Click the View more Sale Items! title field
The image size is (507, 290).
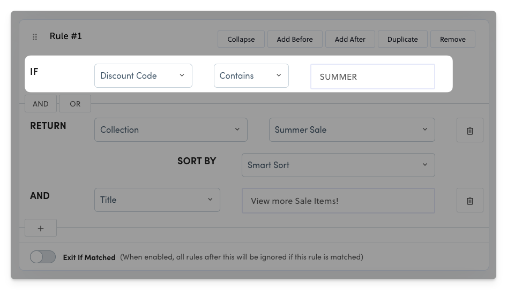(338, 201)
